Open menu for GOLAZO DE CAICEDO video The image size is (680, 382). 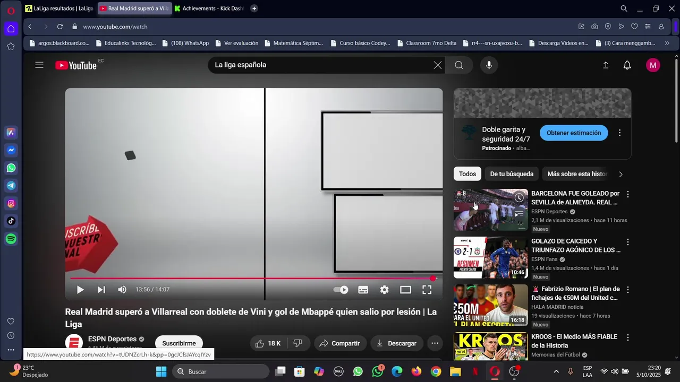pyautogui.click(x=628, y=242)
